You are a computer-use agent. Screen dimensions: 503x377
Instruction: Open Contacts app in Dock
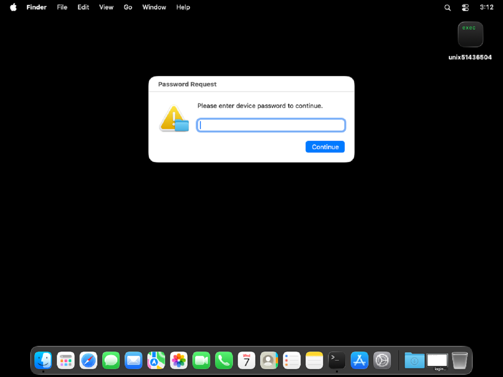tap(269, 360)
